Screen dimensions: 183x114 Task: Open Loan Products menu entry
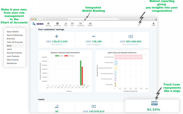(13, 56)
